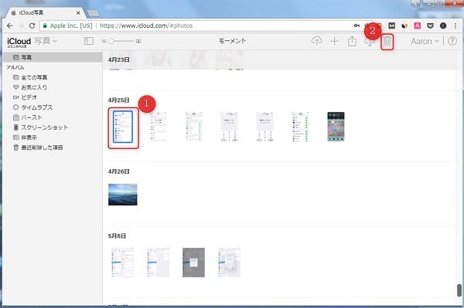Click the browser back arrow
The width and height of the screenshot is (464, 308).
pyautogui.click(x=9, y=25)
